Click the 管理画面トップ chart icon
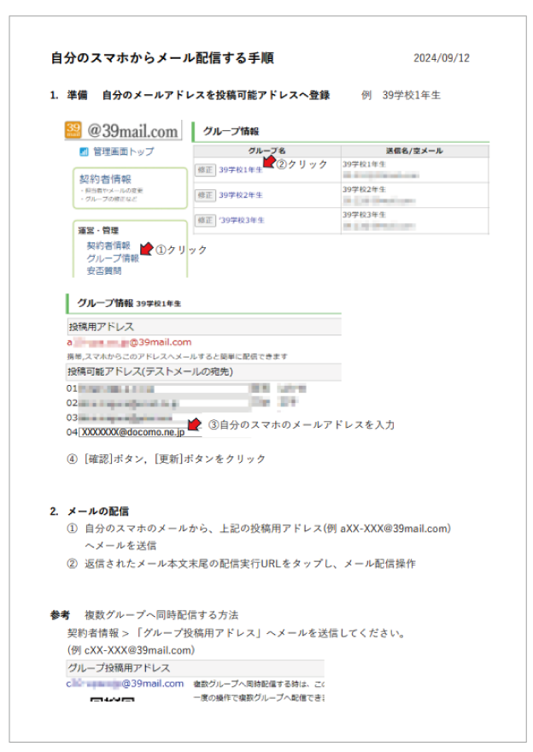Viewport: 533px width, 752px height. pos(84,151)
